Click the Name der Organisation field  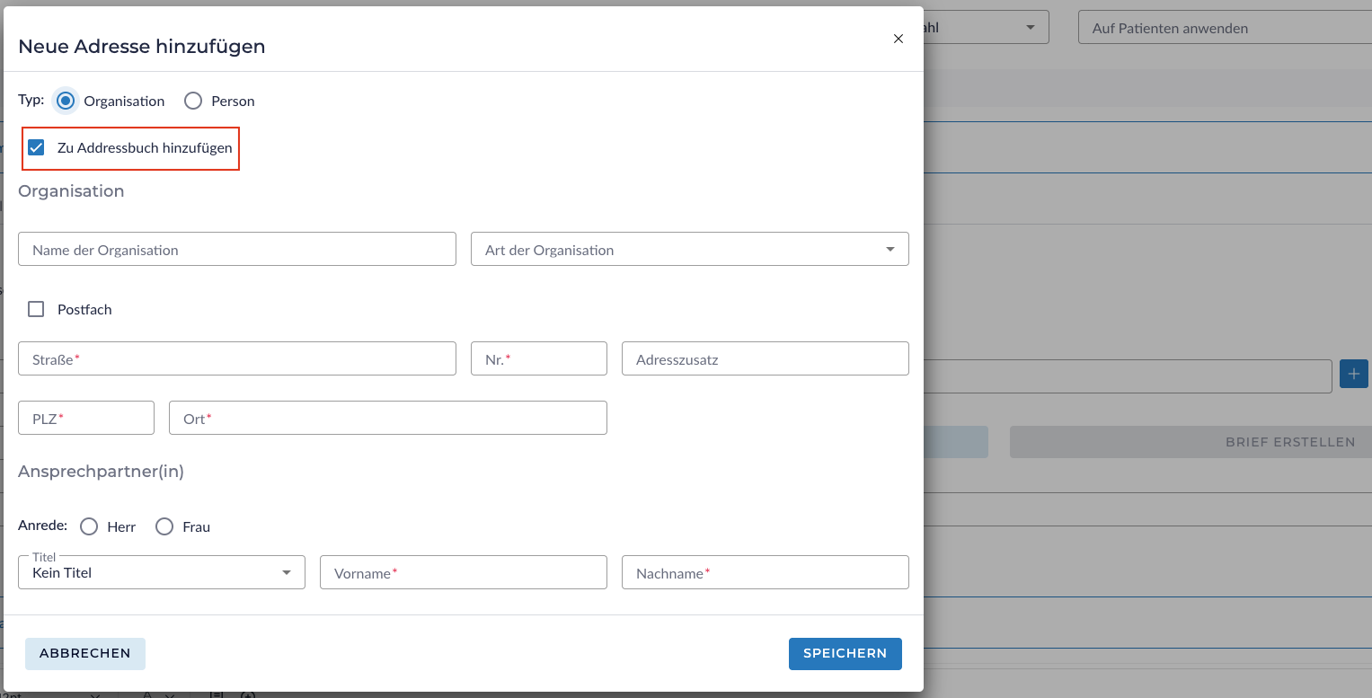point(236,250)
